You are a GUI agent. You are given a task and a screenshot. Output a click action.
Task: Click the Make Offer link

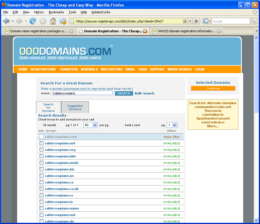(171, 137)
